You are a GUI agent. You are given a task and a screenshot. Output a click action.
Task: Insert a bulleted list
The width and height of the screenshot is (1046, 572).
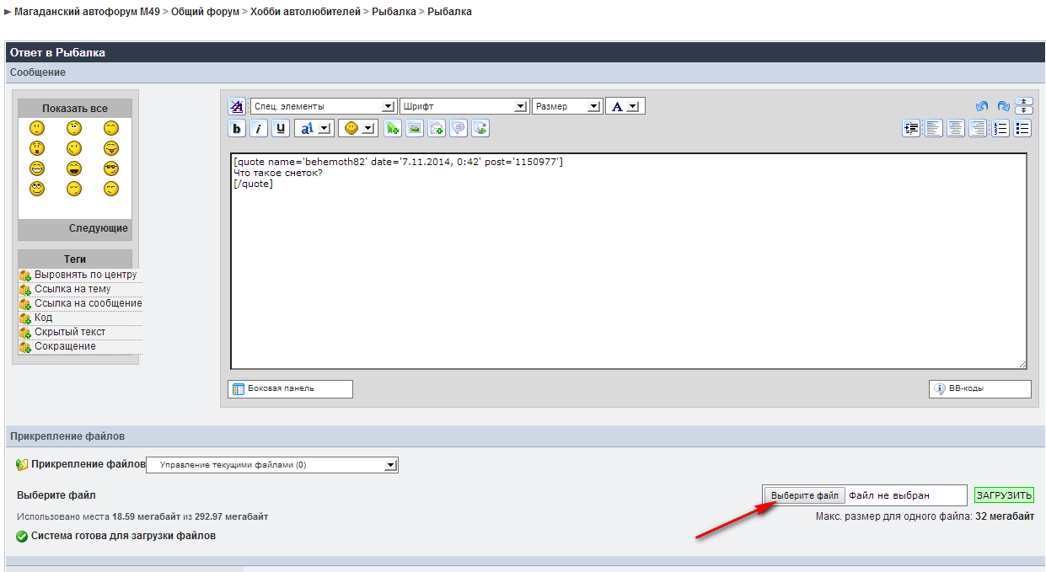(x=1022, y=129)
